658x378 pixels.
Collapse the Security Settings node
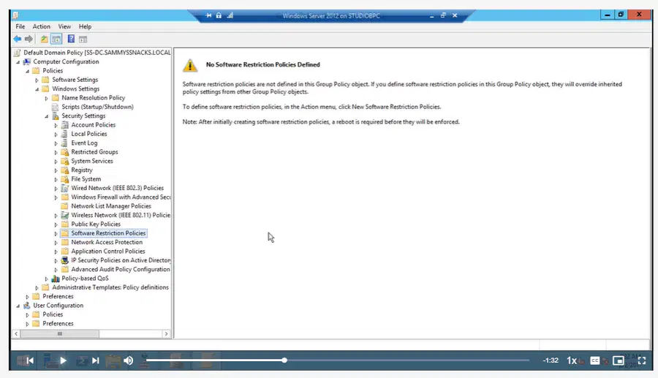[x=47, y=116]
